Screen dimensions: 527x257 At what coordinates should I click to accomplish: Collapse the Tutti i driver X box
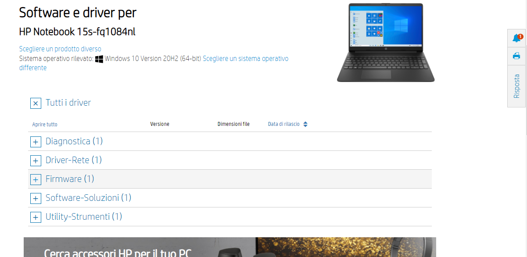coord(36,104)
